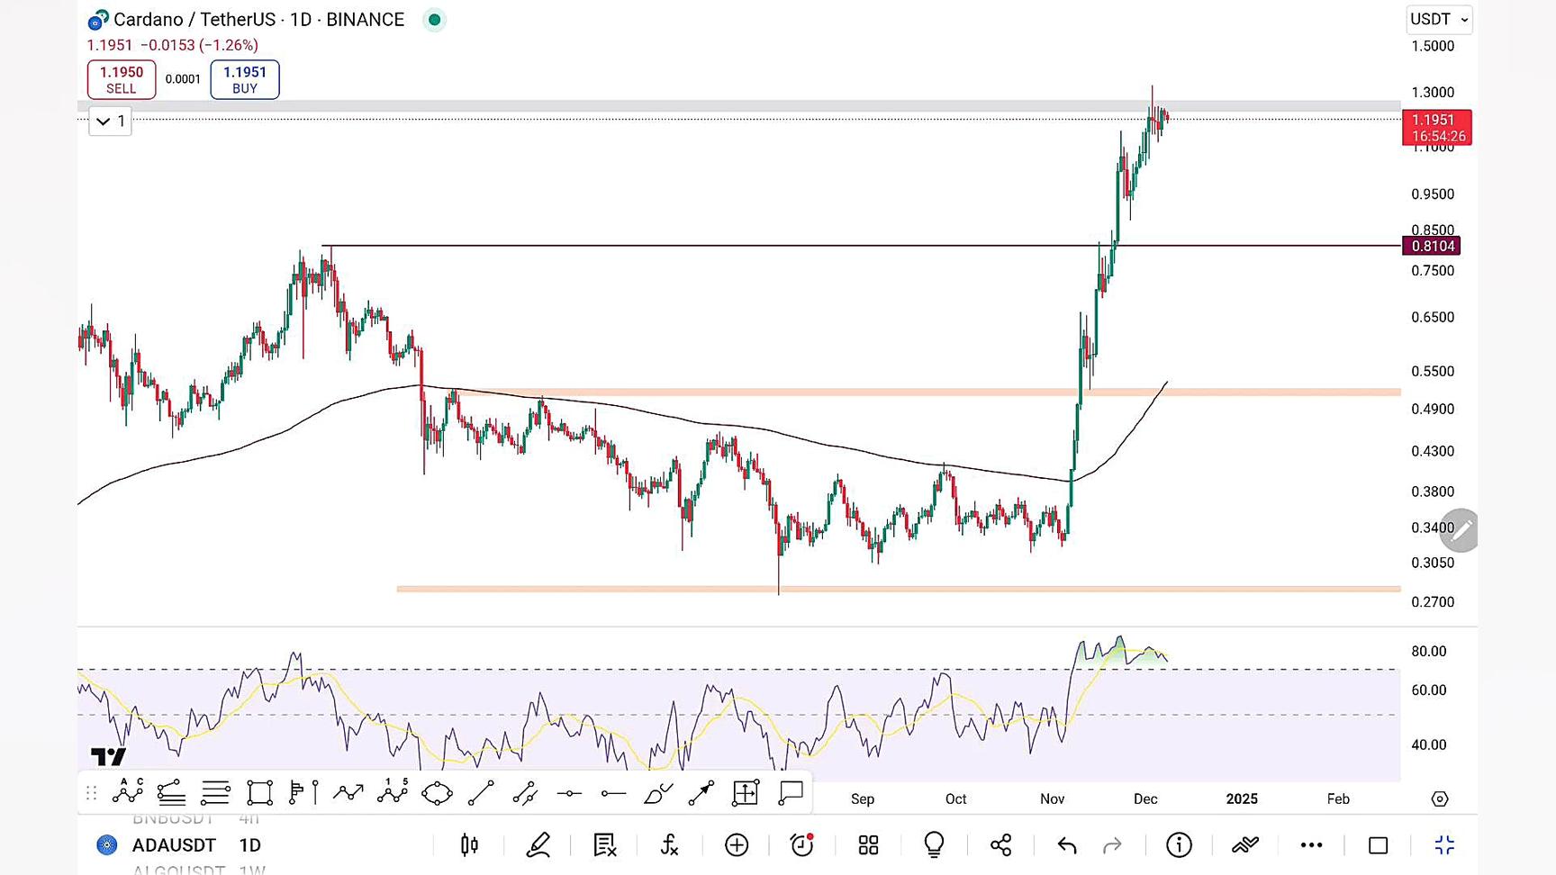
Task: Open the four-square layout grid
Action: [868, 845]
